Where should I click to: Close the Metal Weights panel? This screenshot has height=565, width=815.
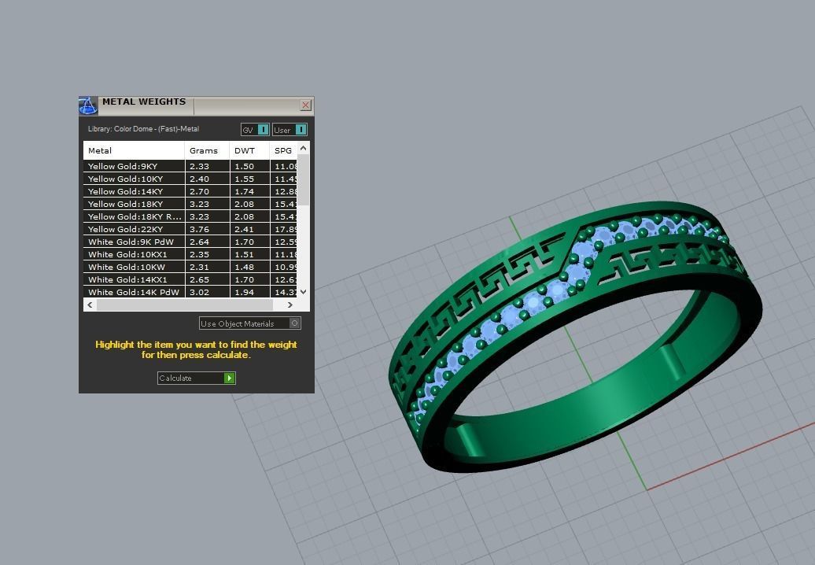click(x=305, y=105)
